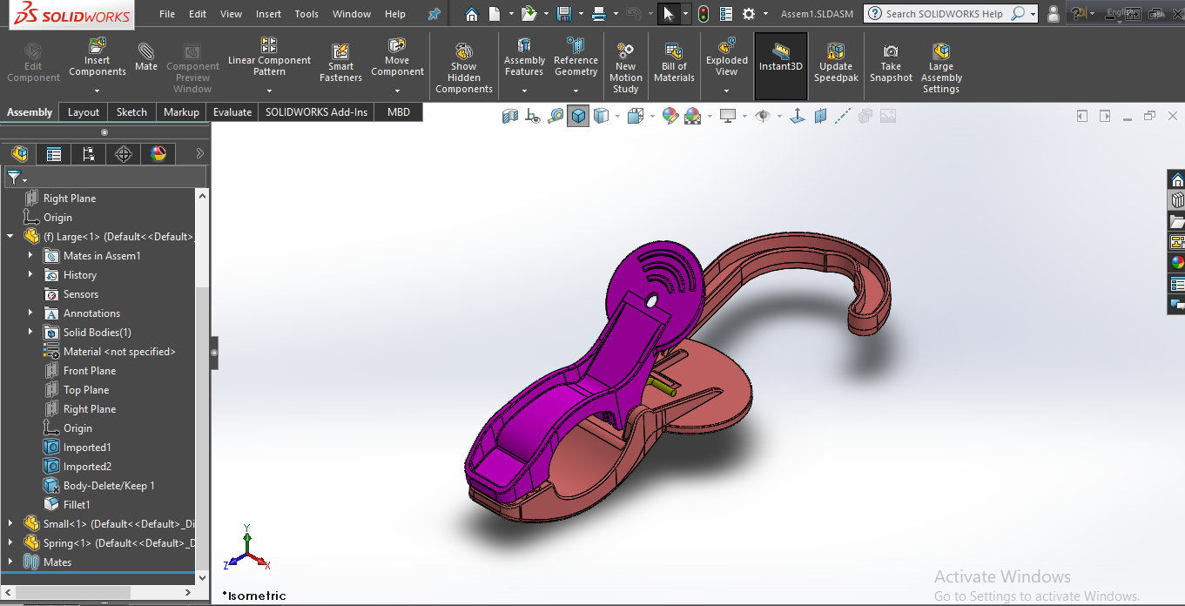The width and height of the screenshot is (1185, 606).
Task: Collapse the (f) Large<1> component node
Action: click(x=10, y=236)
